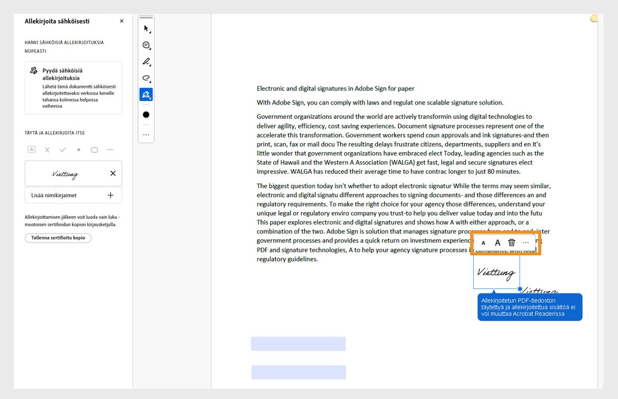Image resolution: width=618 pixels, height=399 pixels.
Task: Click the 'Allekirjoita sähköisesti' panel title
Action: pos(57,21)
